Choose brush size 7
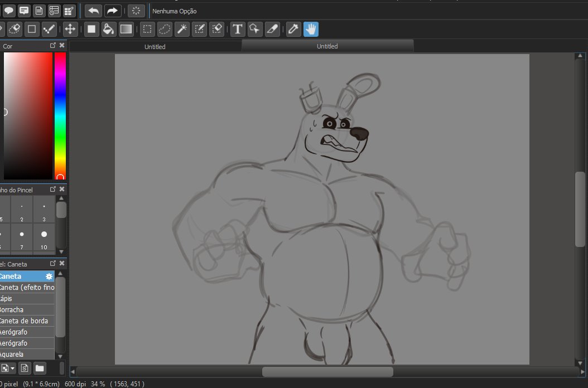Image resolution: width=588 pixels, height=388 pixels. [22, 237]
